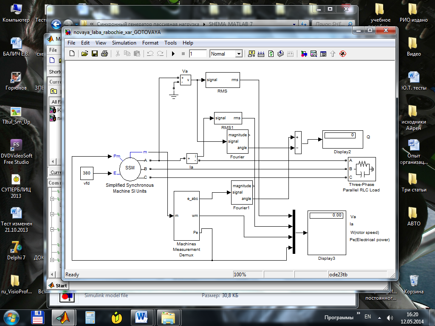Viewport: 435px width, 326px height.
Task: Create a new Simulink model
Action: tap(72, 53)
